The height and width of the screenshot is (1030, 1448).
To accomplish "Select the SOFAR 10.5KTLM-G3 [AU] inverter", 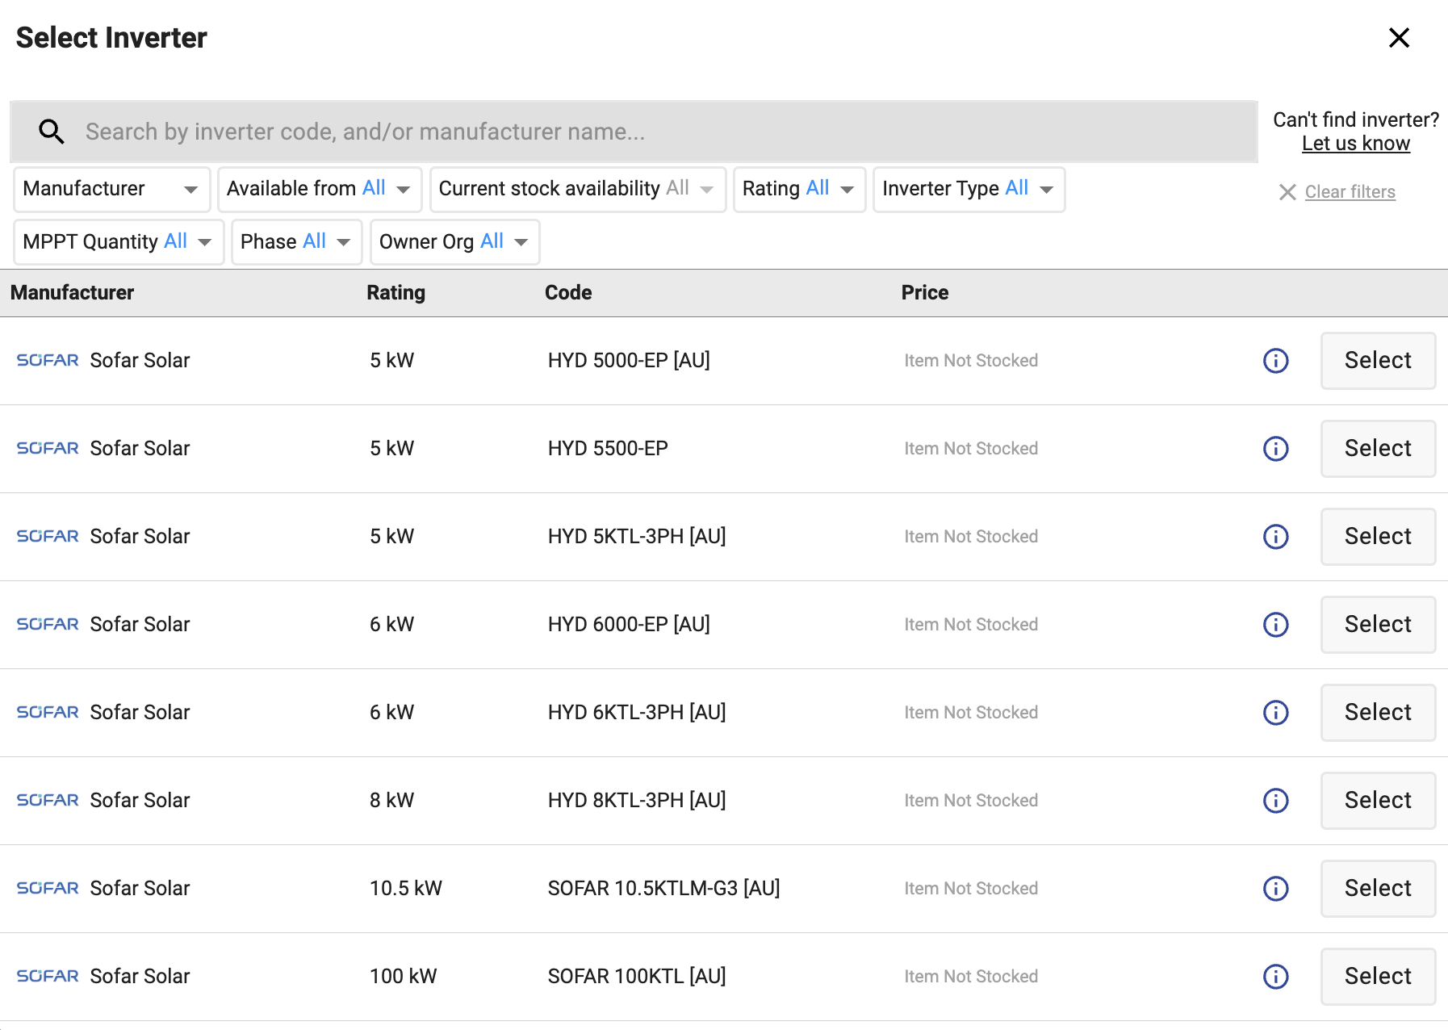I will coord(1378,889).
